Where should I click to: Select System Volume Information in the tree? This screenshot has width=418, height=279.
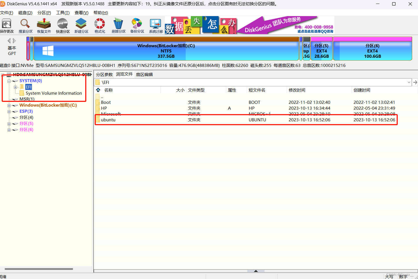[x=54, y=93]
